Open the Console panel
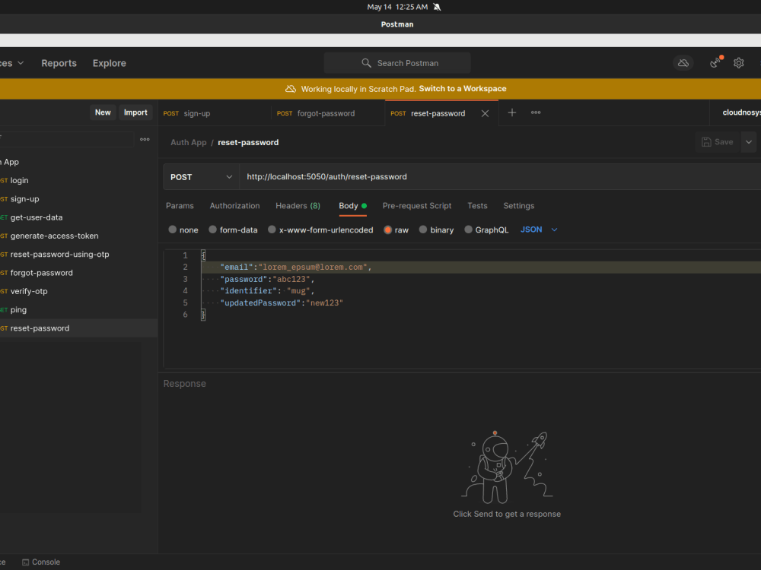Viewport: 761px width, 570px height. click(41, 562)
